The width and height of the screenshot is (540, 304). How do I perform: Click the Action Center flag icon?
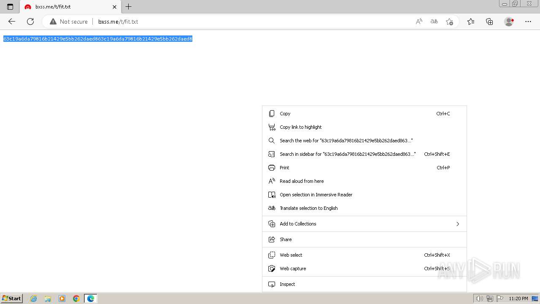coord(500,299)
